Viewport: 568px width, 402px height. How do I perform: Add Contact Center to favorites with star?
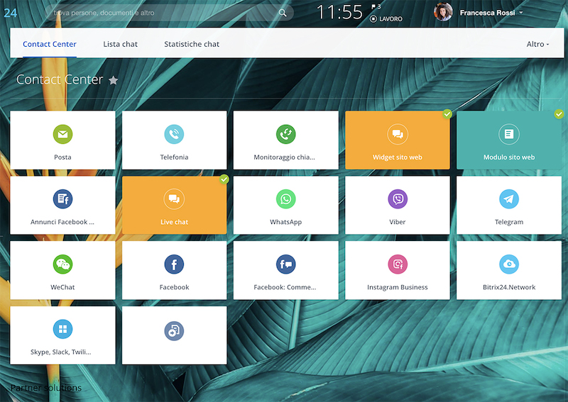(114, 80)
